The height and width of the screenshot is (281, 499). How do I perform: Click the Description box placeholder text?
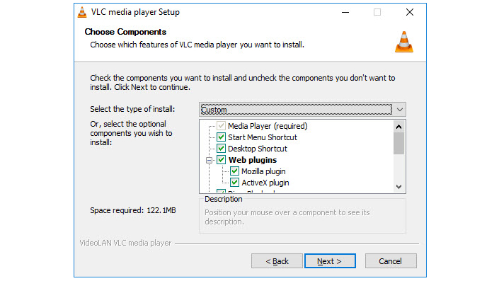coord(287,217)
